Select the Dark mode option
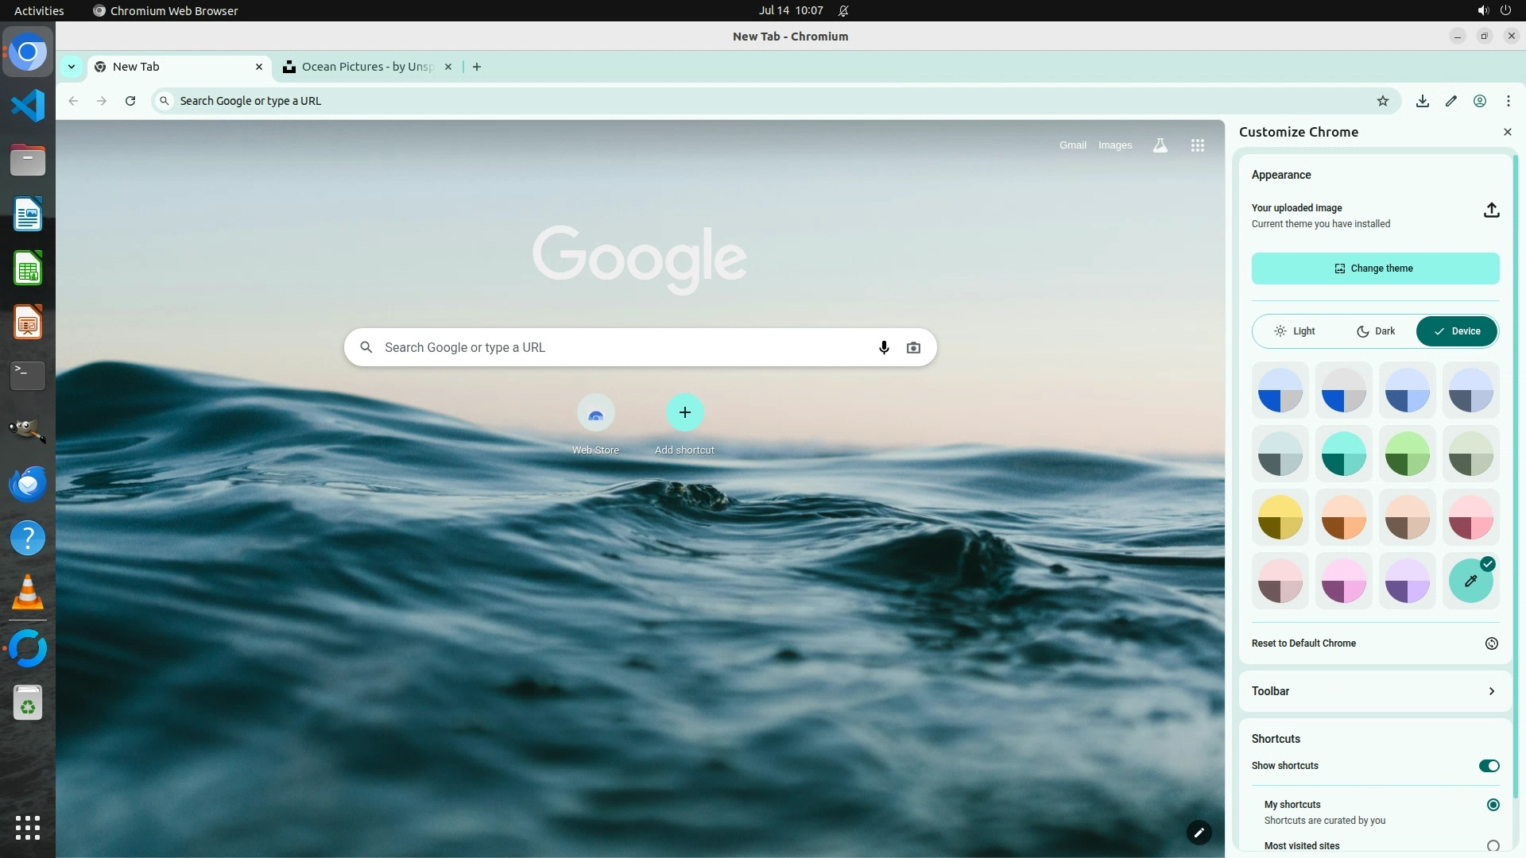 pos(1375,331)
